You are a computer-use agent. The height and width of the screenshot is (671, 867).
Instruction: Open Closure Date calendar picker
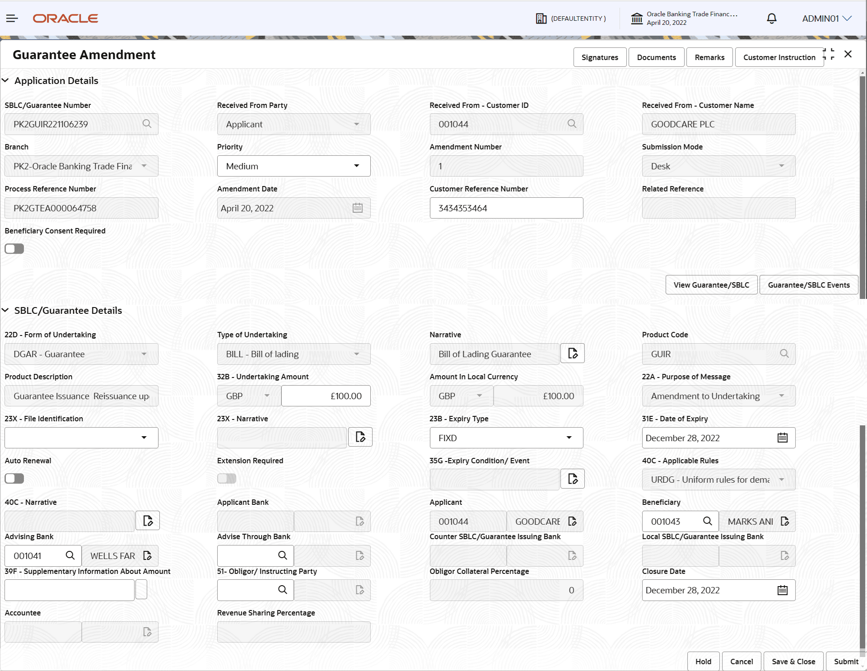tap(782, 590)
